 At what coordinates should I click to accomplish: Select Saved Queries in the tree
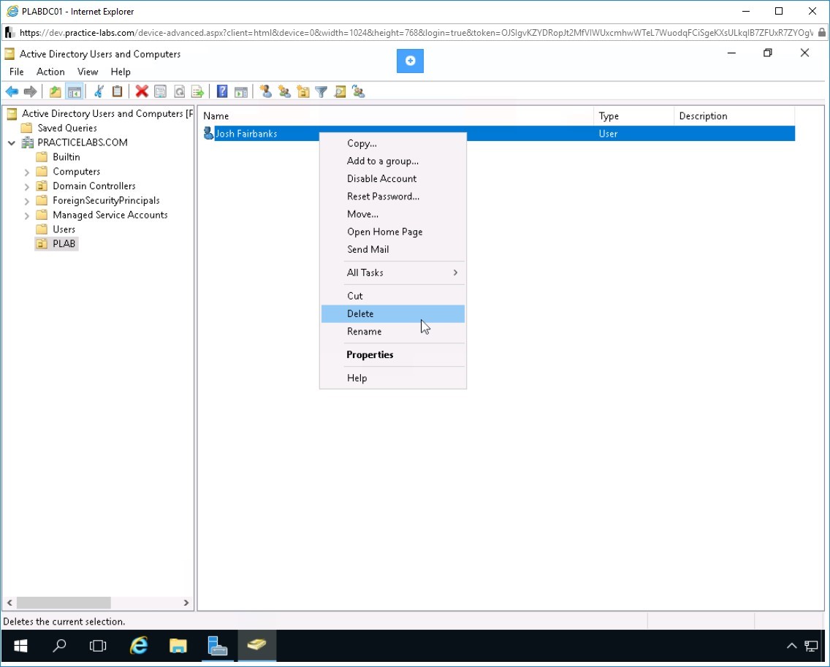pyautogui.click(x=67, y=128)
